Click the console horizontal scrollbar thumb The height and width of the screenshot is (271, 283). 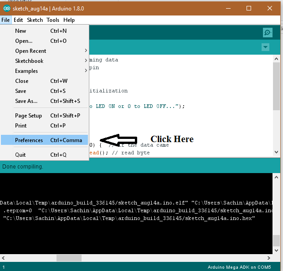pos(69,258)
